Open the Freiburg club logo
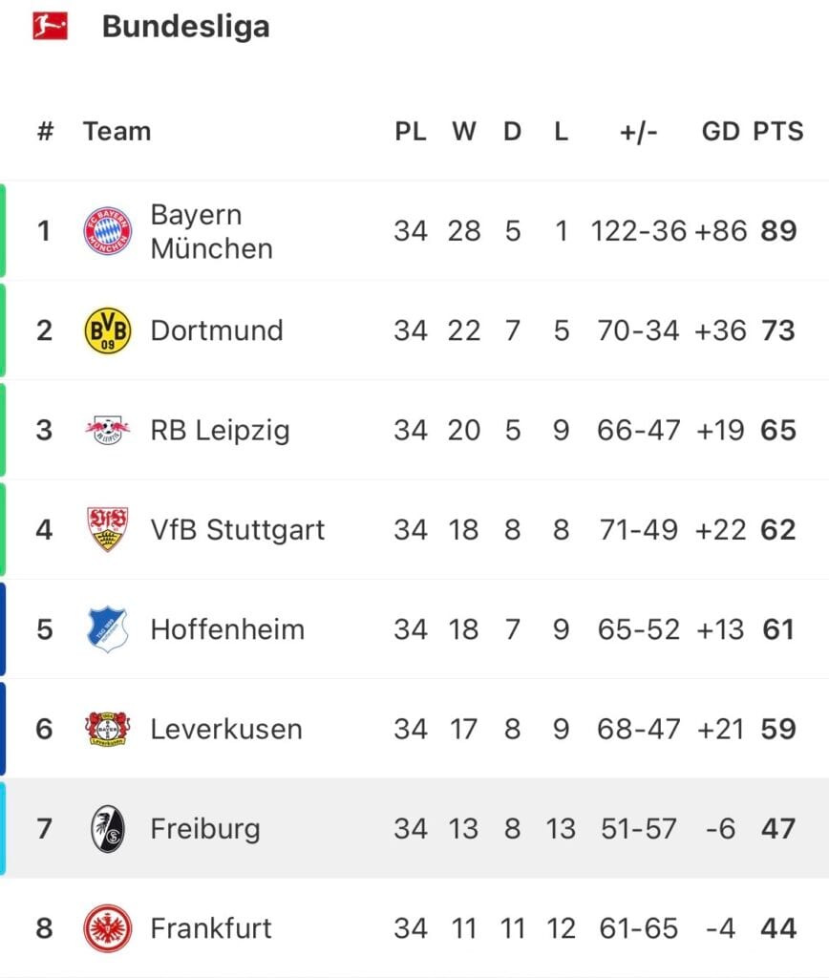This screenshot has height=978, width=829. (x=107, y=828)
